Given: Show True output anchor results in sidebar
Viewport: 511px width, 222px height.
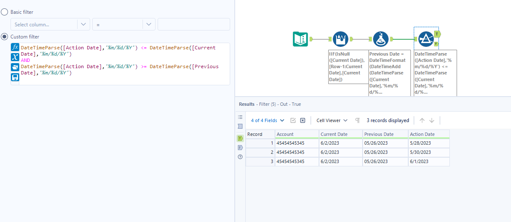Looking at the screenshot, I should (240, 138).
